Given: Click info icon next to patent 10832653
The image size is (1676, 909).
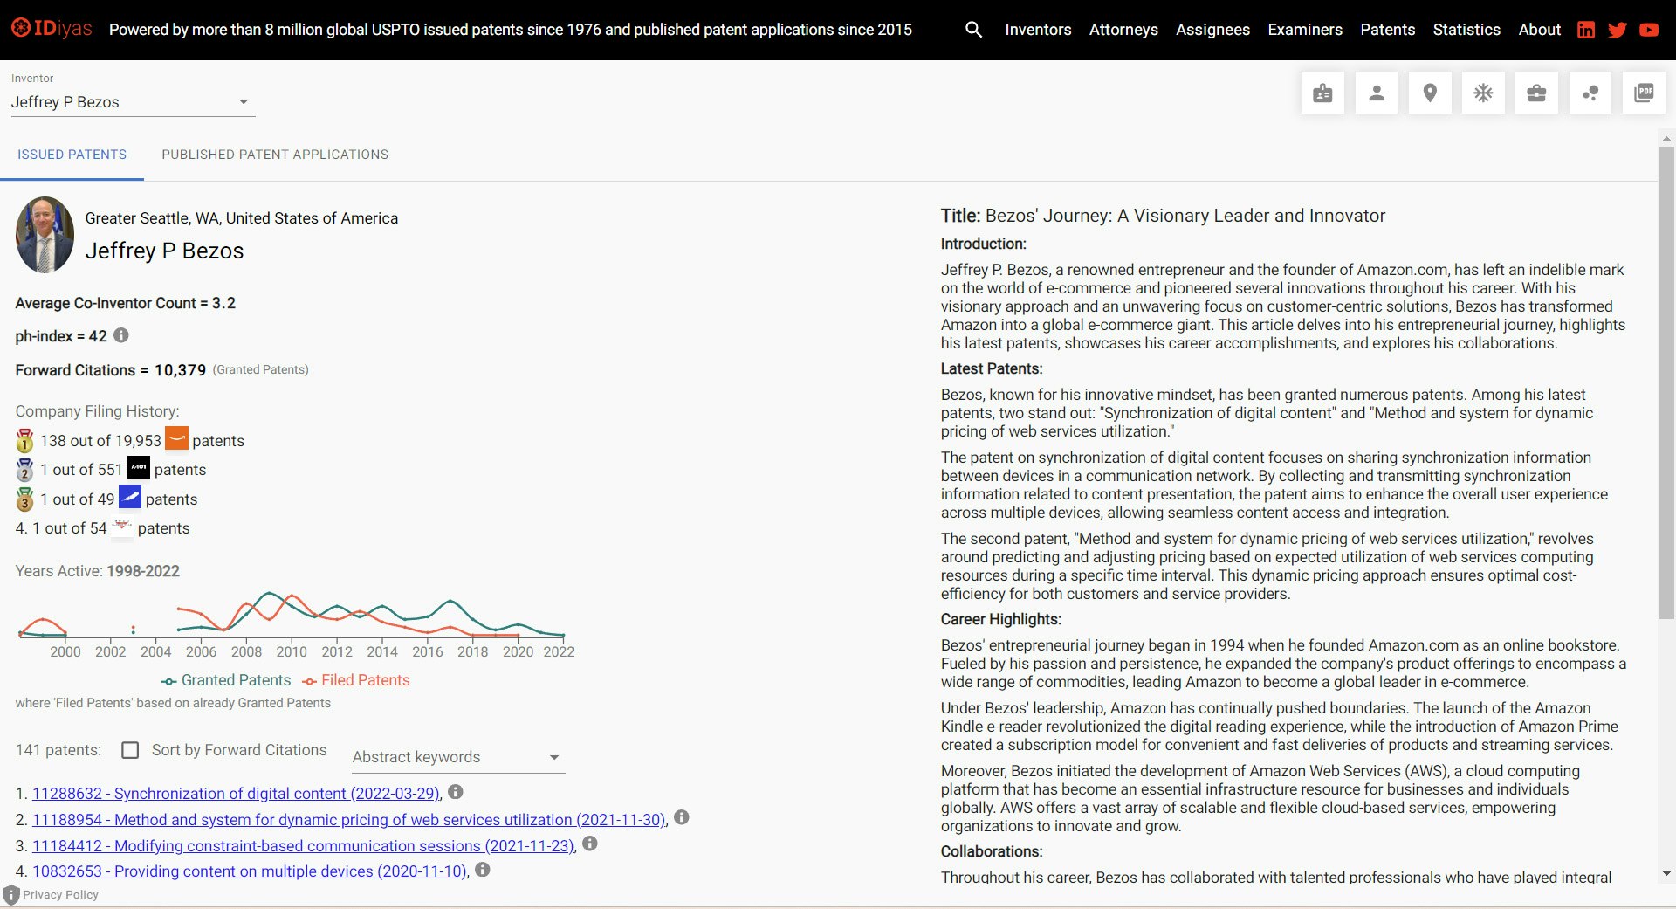Looking at the screenshot, I should (x=483, y=870).
